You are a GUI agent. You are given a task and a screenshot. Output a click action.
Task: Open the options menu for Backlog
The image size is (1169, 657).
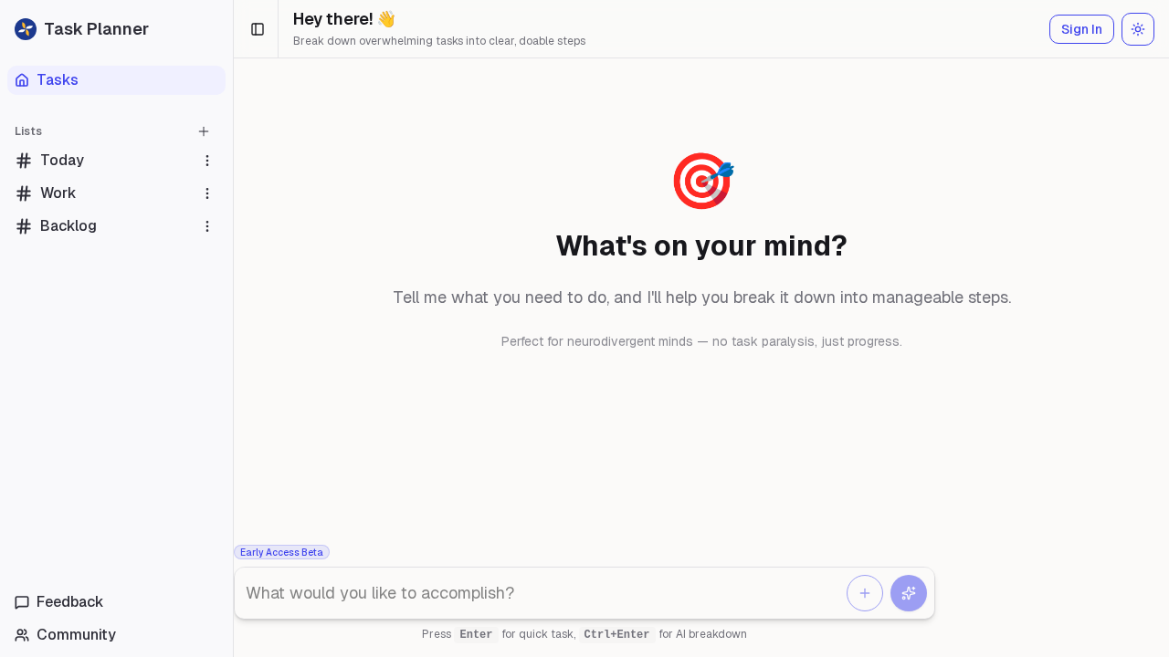tap(206, 225)
